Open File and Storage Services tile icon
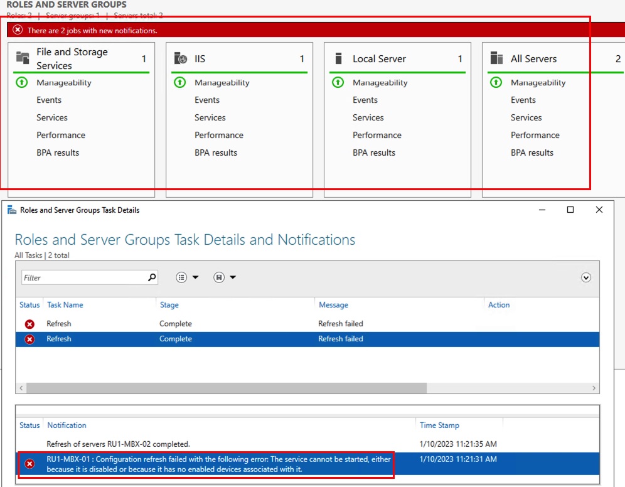Image resolution: width=625 pixels, height=487 pixels. pos(23,58)
